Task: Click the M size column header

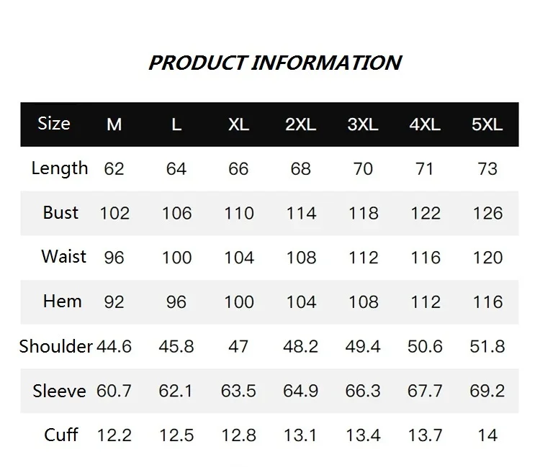Action: point(114,124)
